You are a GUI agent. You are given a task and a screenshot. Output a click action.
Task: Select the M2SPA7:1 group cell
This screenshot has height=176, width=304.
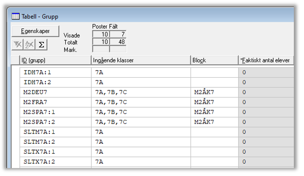coord(56,112)
